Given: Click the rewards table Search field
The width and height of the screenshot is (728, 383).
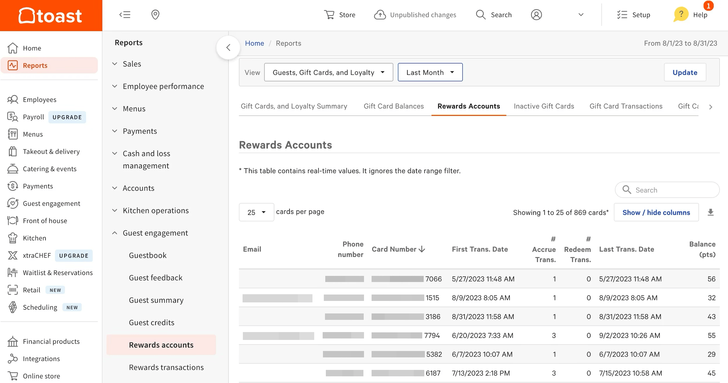Looking at the screenshot, I should [x=667, y=190].
